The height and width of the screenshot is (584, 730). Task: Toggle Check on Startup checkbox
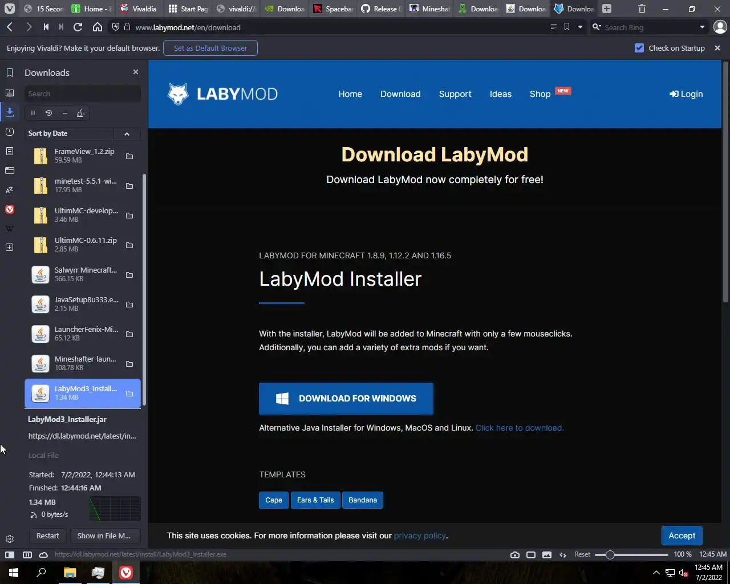[x=639, y=48]
